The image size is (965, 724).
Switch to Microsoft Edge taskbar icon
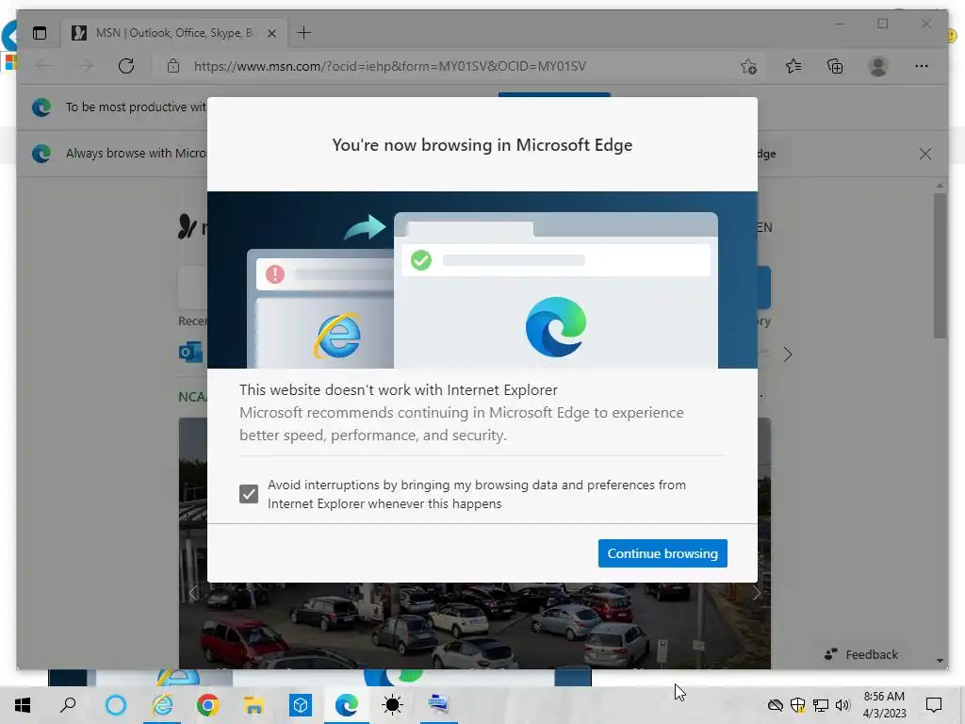(347, 705)
